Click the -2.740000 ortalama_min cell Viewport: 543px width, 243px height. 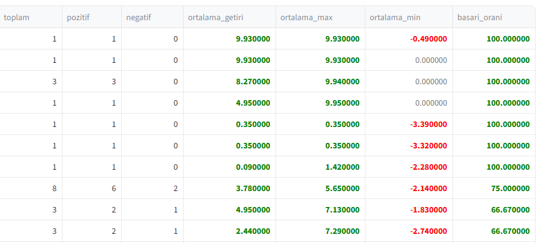click(x=409, y=231)
